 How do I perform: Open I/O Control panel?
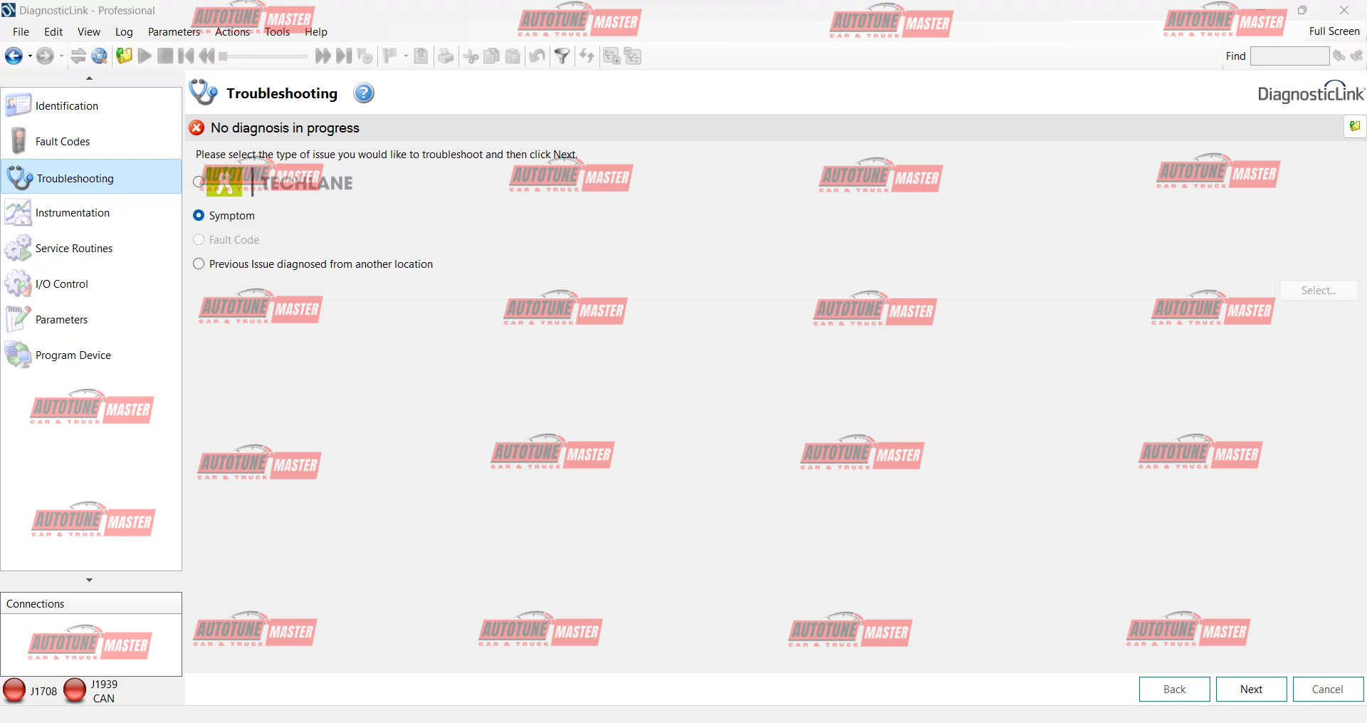(x=61, y=284)
